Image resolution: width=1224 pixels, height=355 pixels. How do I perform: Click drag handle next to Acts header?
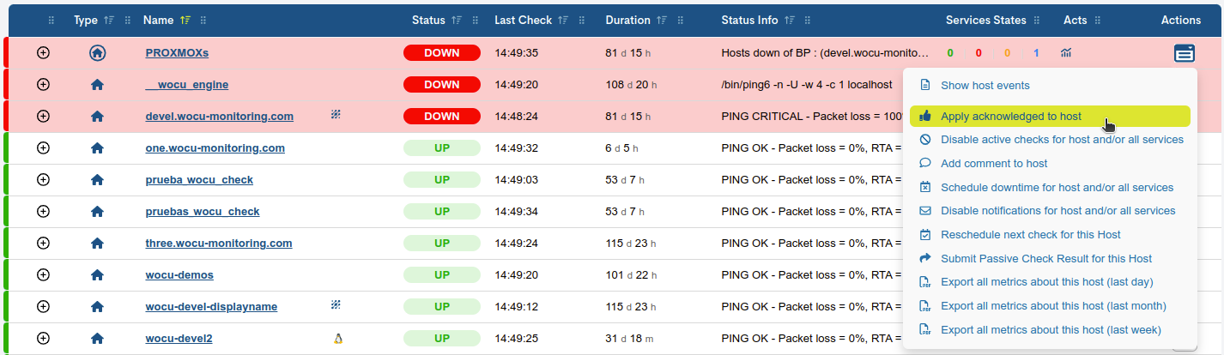pyautogui.click(x=1098, y=21)
